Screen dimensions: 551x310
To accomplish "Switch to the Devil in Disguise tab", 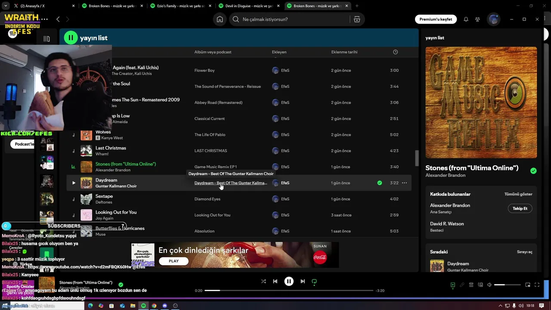I will 249,6.
